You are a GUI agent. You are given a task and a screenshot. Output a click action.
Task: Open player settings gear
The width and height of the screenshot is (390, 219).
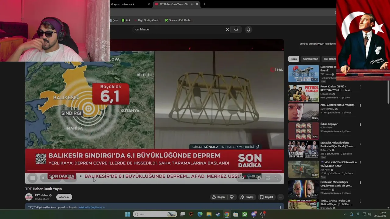tap(259, 178)
